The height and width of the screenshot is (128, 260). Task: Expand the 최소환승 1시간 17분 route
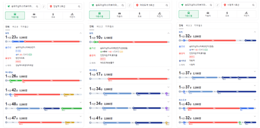[168, 70]
